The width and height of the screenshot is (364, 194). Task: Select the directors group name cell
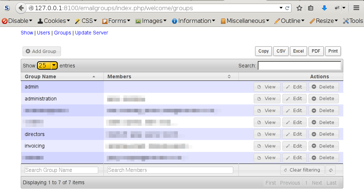[62, 134]
